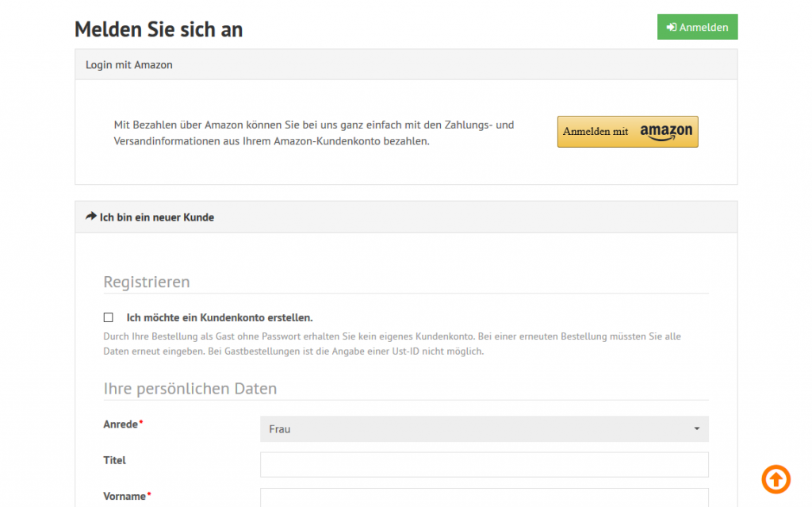Click the 'Anmelden mit Amazon' button
The height and width of the screenshot is (507, 812).
tap(627, 132)
